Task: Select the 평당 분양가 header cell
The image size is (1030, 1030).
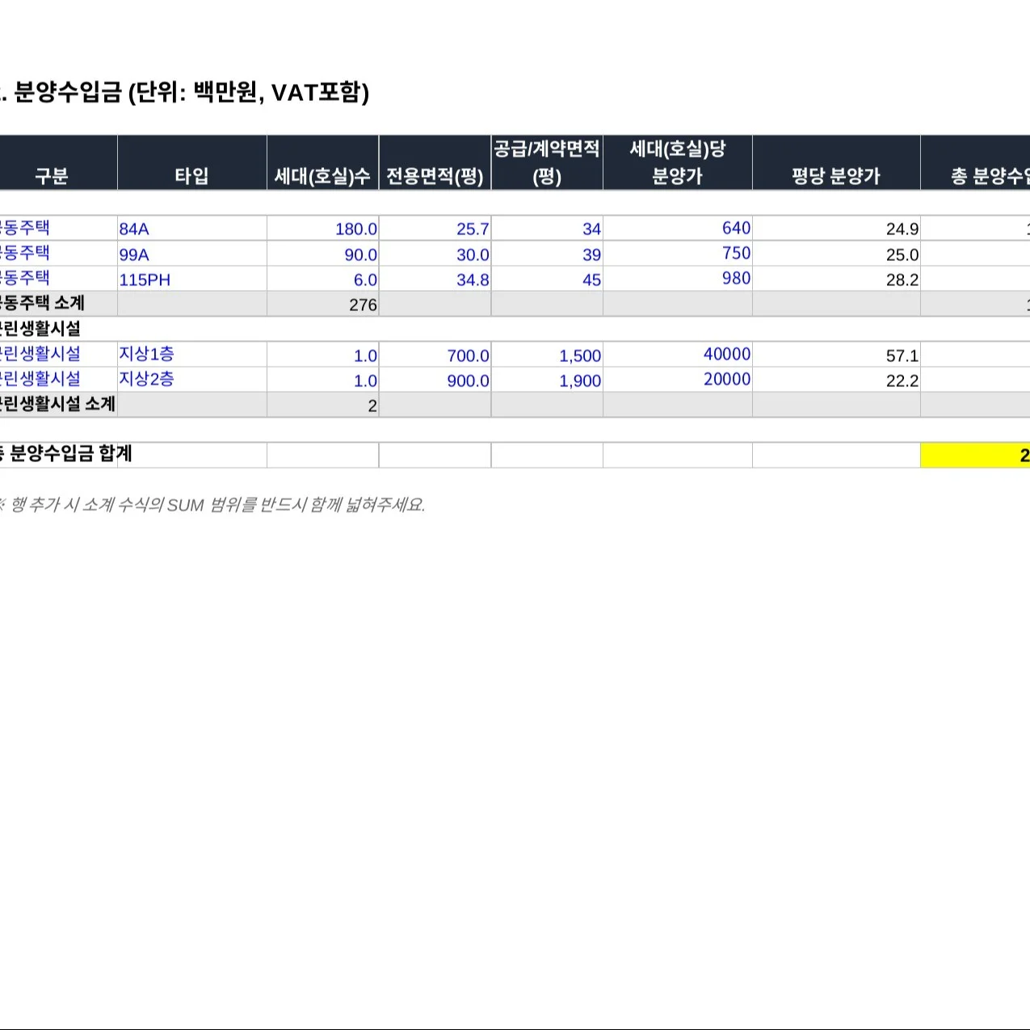Action: (x=836, y=163)
